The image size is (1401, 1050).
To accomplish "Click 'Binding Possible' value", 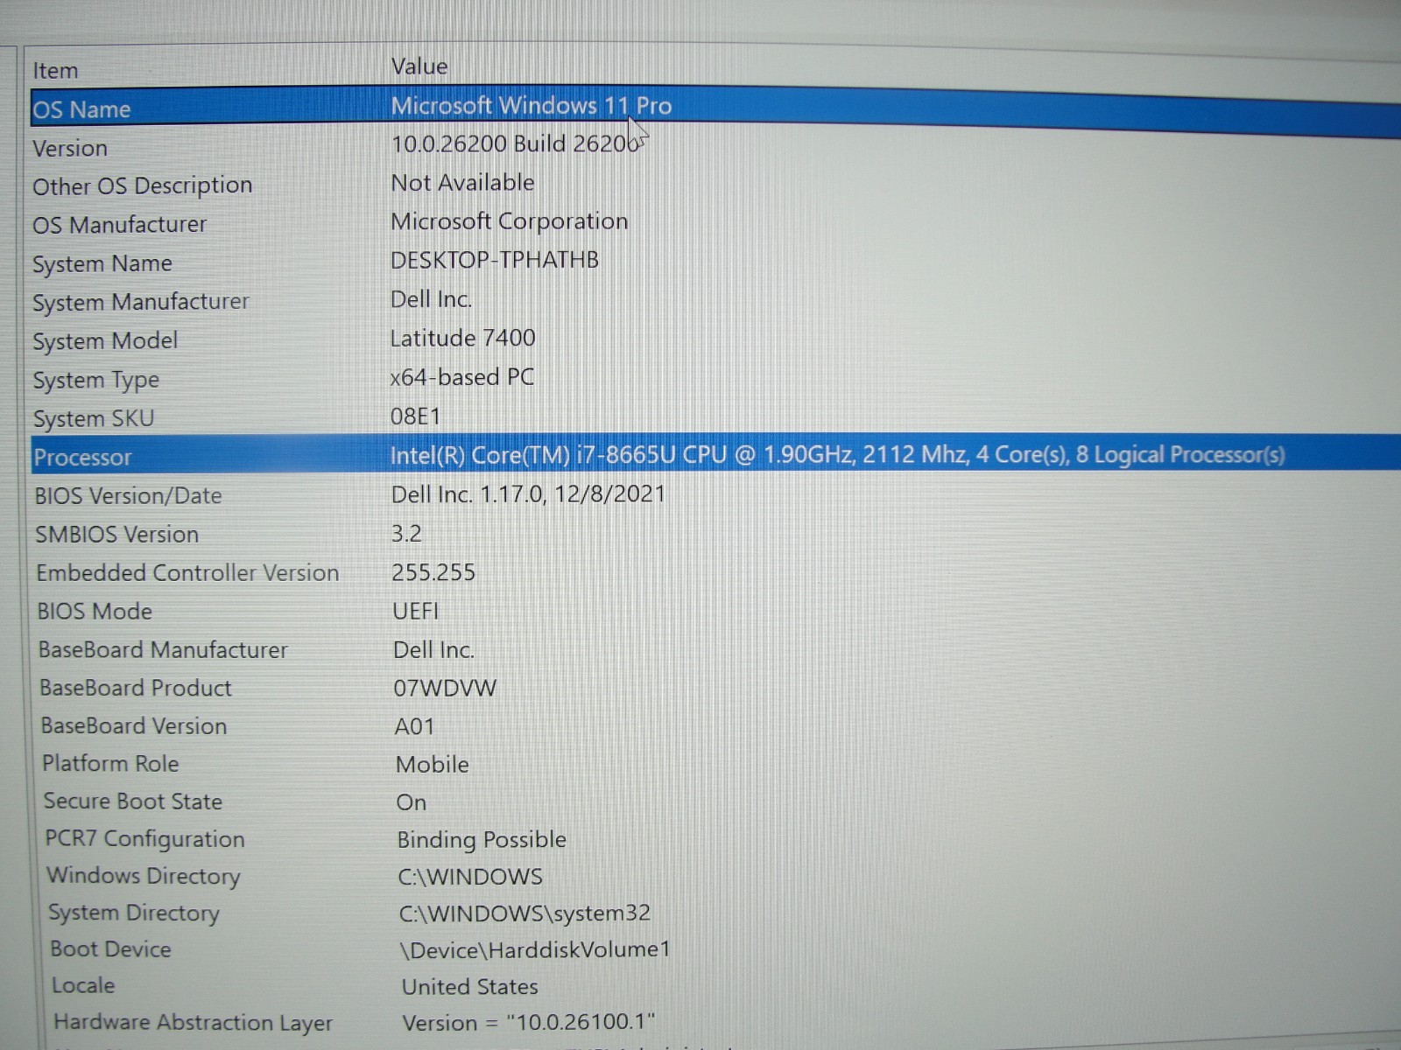I will tap(482, 840).
